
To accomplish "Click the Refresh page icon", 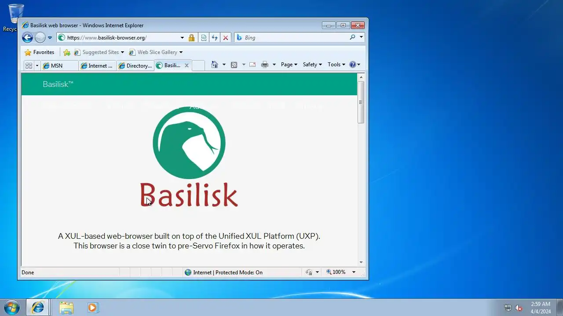I will click(215, 38).
